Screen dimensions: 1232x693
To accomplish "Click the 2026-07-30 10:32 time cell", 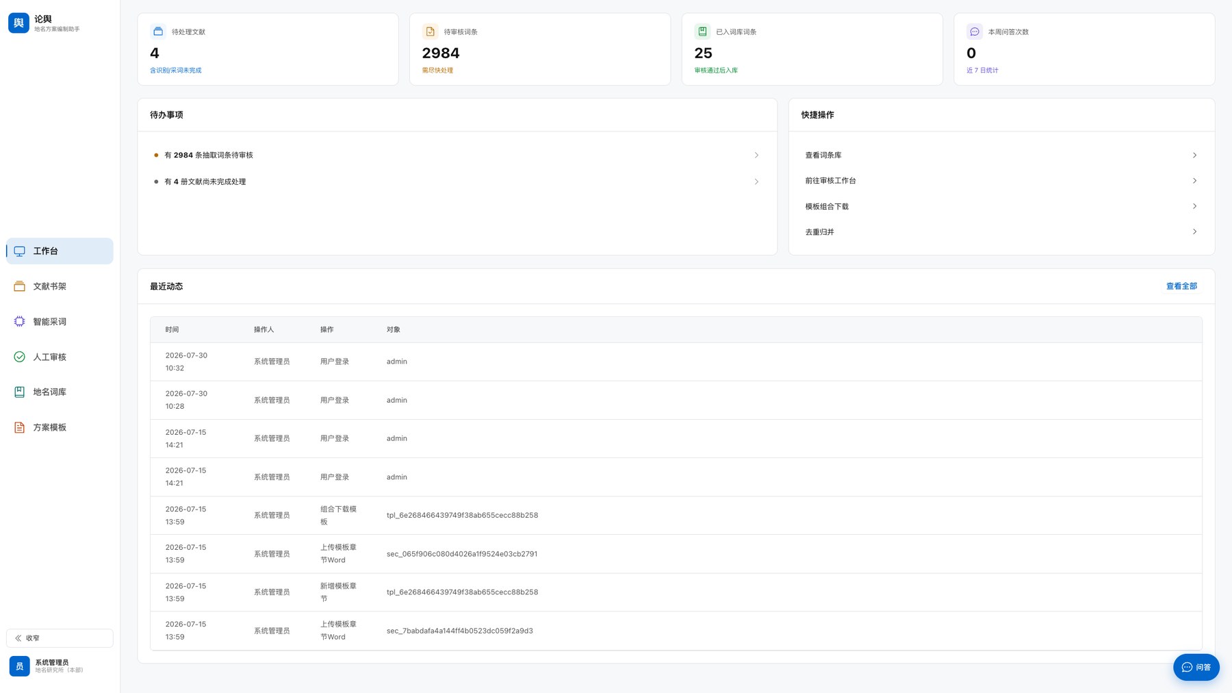I will 186,362.
